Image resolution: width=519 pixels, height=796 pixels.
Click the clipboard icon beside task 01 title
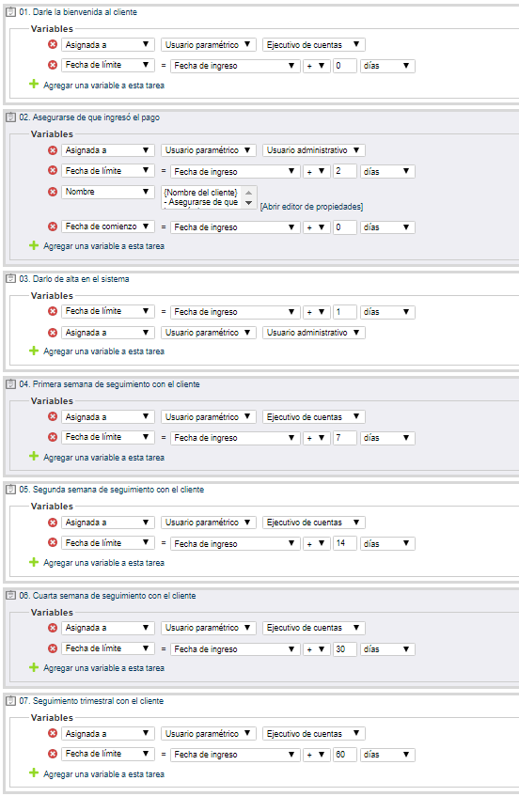[10, 11]
